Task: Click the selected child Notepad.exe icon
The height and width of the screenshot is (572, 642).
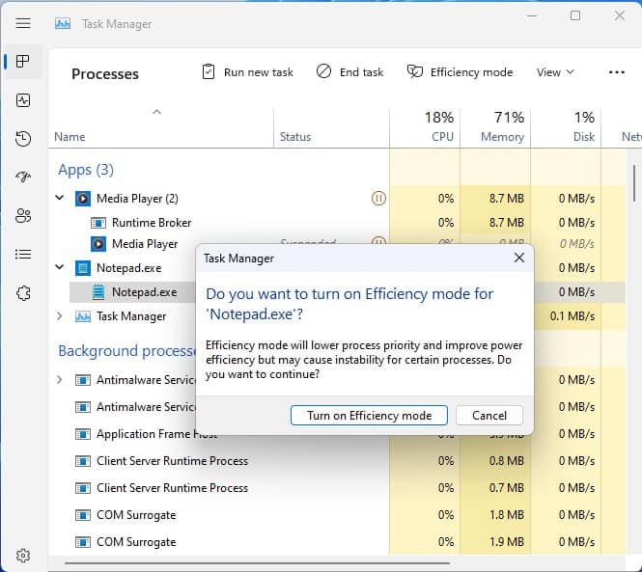Action: pyautogui.click(x=98, y=292)
